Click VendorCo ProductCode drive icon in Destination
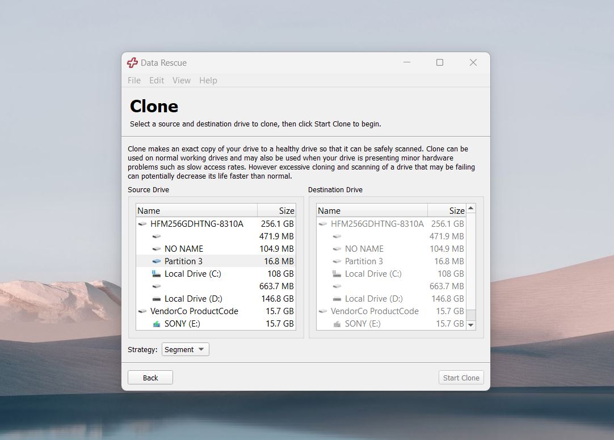This screenshot has height=440, width=614. click(323, 311)
